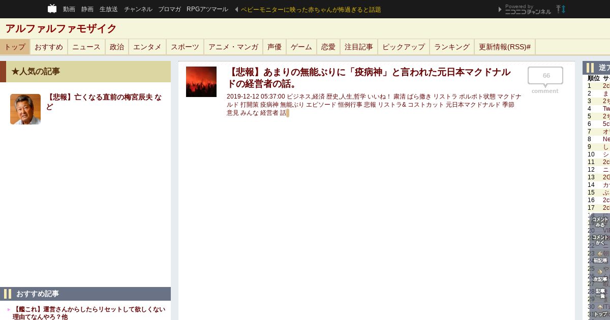Click the コメントみる floating button
The height and width of the screenshot is (320, 610).
pyautogui.click(x=600, y=222)
